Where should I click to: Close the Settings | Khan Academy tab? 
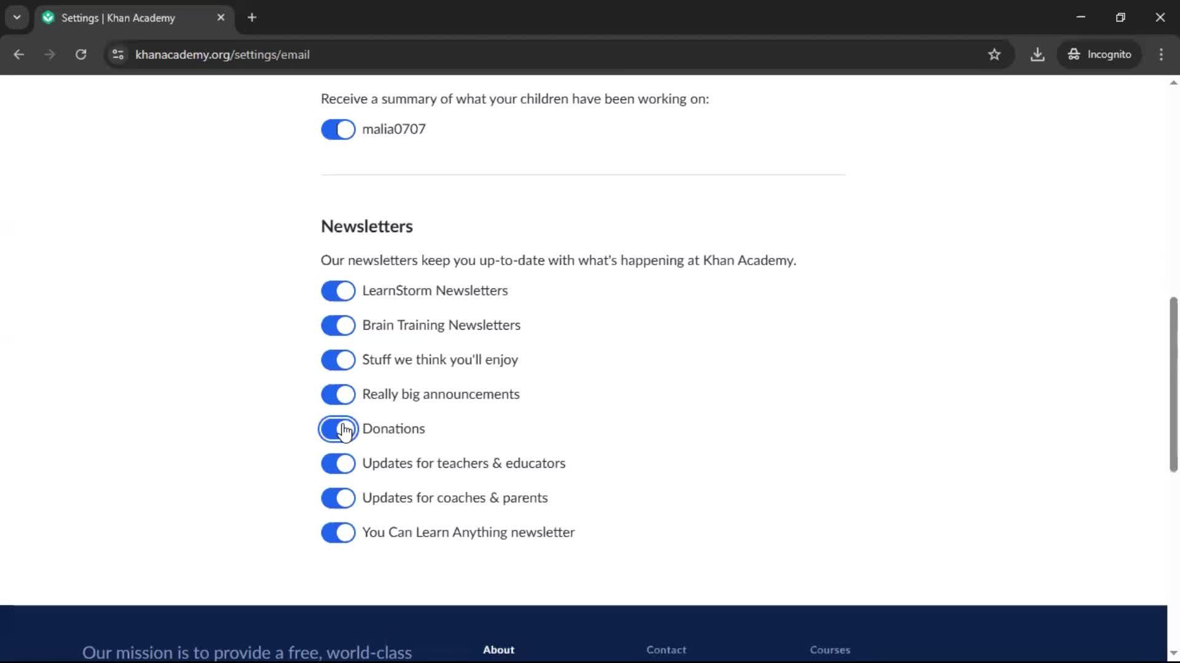coord(221,18)
